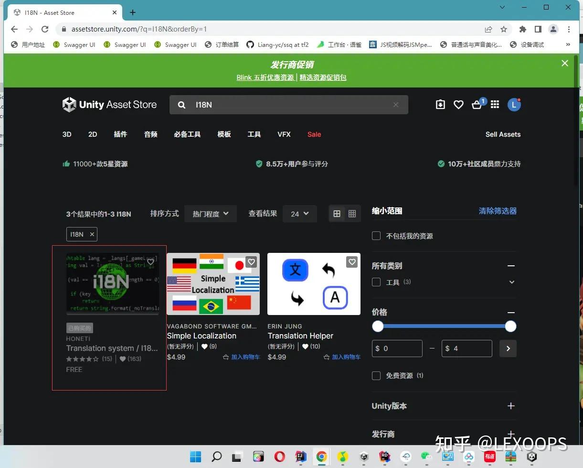The height and width of the screenshot is (468, 583).
Task: Check the 工具 category filter
Action: (x=376, y=282)
